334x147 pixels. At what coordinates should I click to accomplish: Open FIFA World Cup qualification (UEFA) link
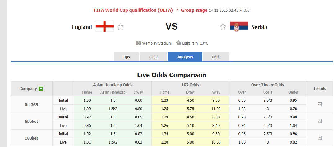pos(133,10)
